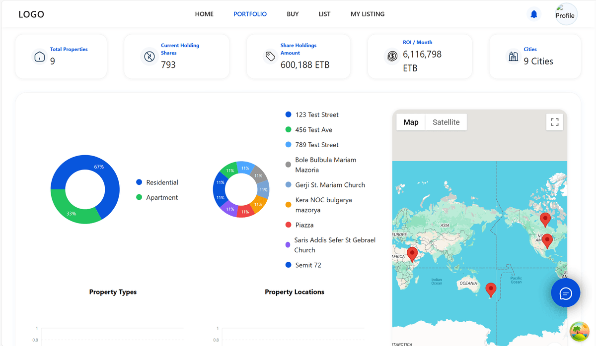The height and width of the screenshot is (346, 596).
Task: Click the Total Properties house icon
Action: [39, 57]
